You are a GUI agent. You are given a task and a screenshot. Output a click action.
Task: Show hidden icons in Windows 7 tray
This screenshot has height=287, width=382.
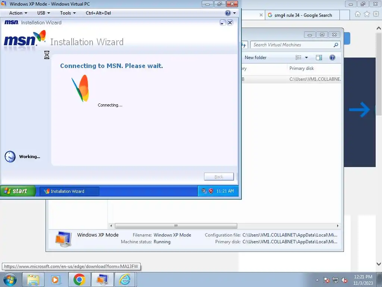tap(317, 280)
